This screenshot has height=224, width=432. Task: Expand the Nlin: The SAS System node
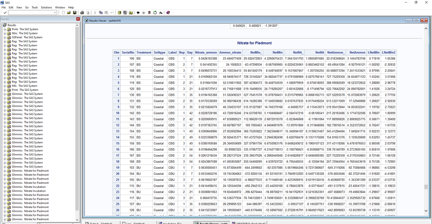[x=5, y=33]
